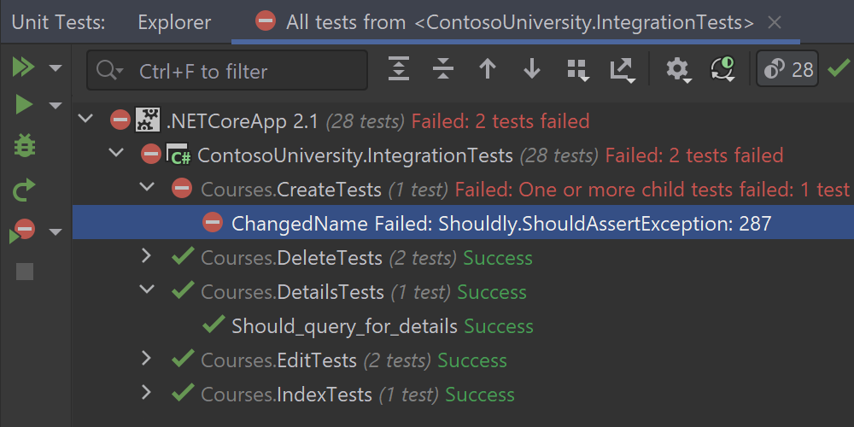Collapse the Courses.DetailsTests node
The image size is (854, 427).
146,291
